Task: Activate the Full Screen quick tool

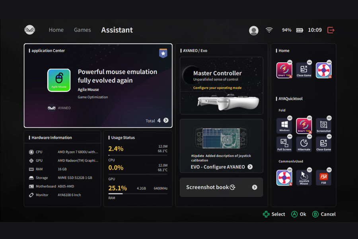Action: pos(284,144)
